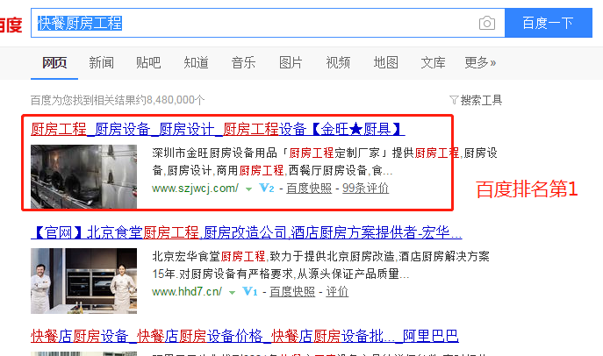603x356 pixels.
Task: Open the 搜索工具 filter
Action: (x=475, y=100)
